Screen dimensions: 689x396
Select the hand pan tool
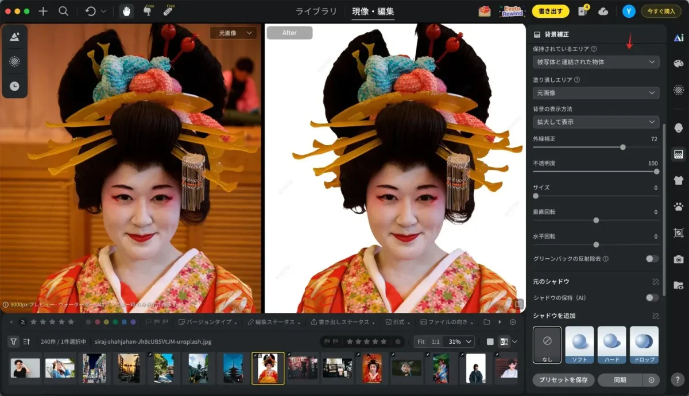(126, 11)
